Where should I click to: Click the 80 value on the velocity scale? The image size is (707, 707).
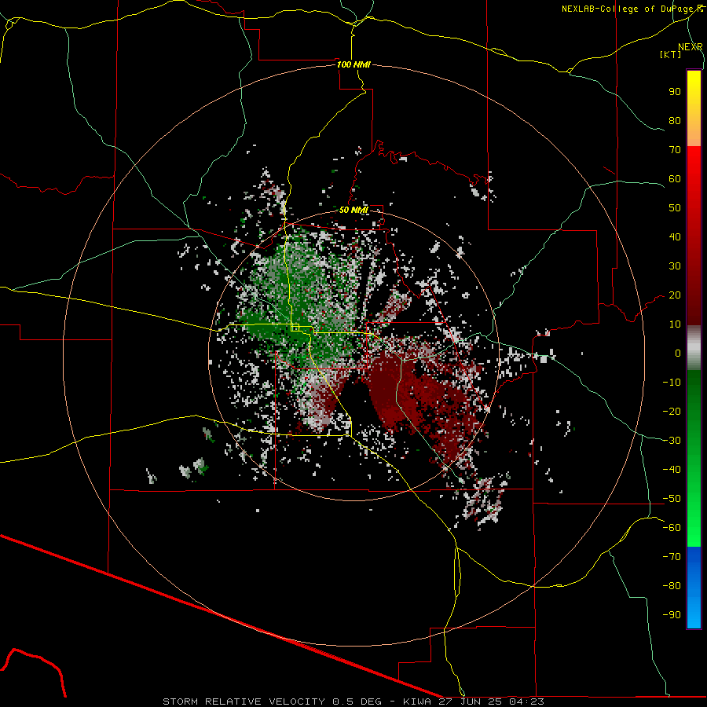click(675, 120)
